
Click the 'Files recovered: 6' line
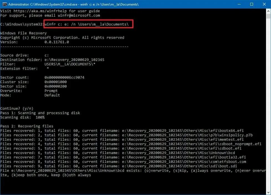(x=118, y=153)
